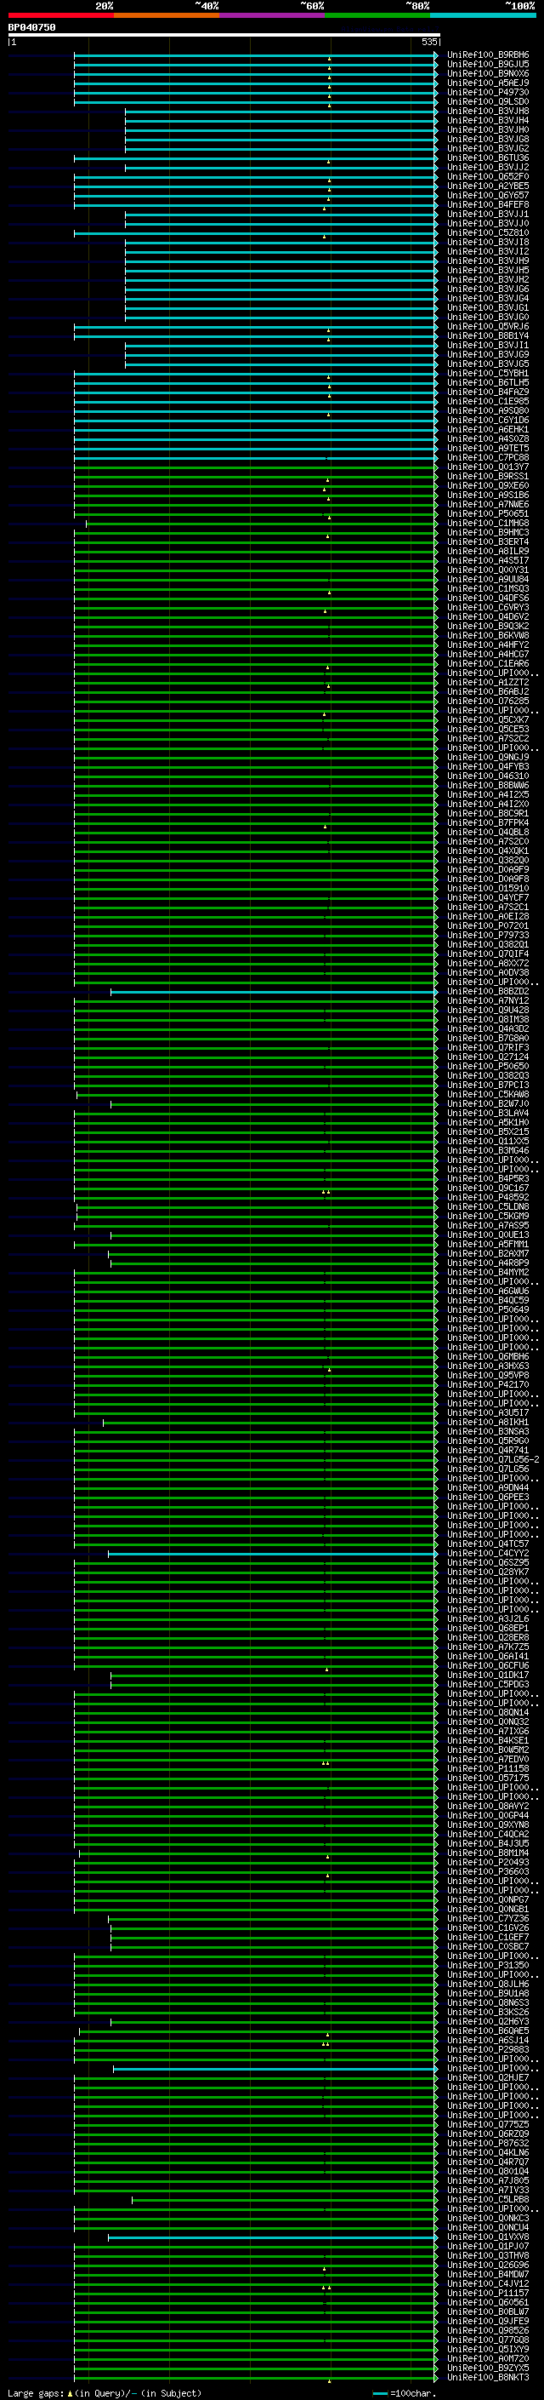The width and height of the screenshot is (544, 2400).
Task: Select hit label UniRef100_A6EHK1
Action: (x=488, y=429)
